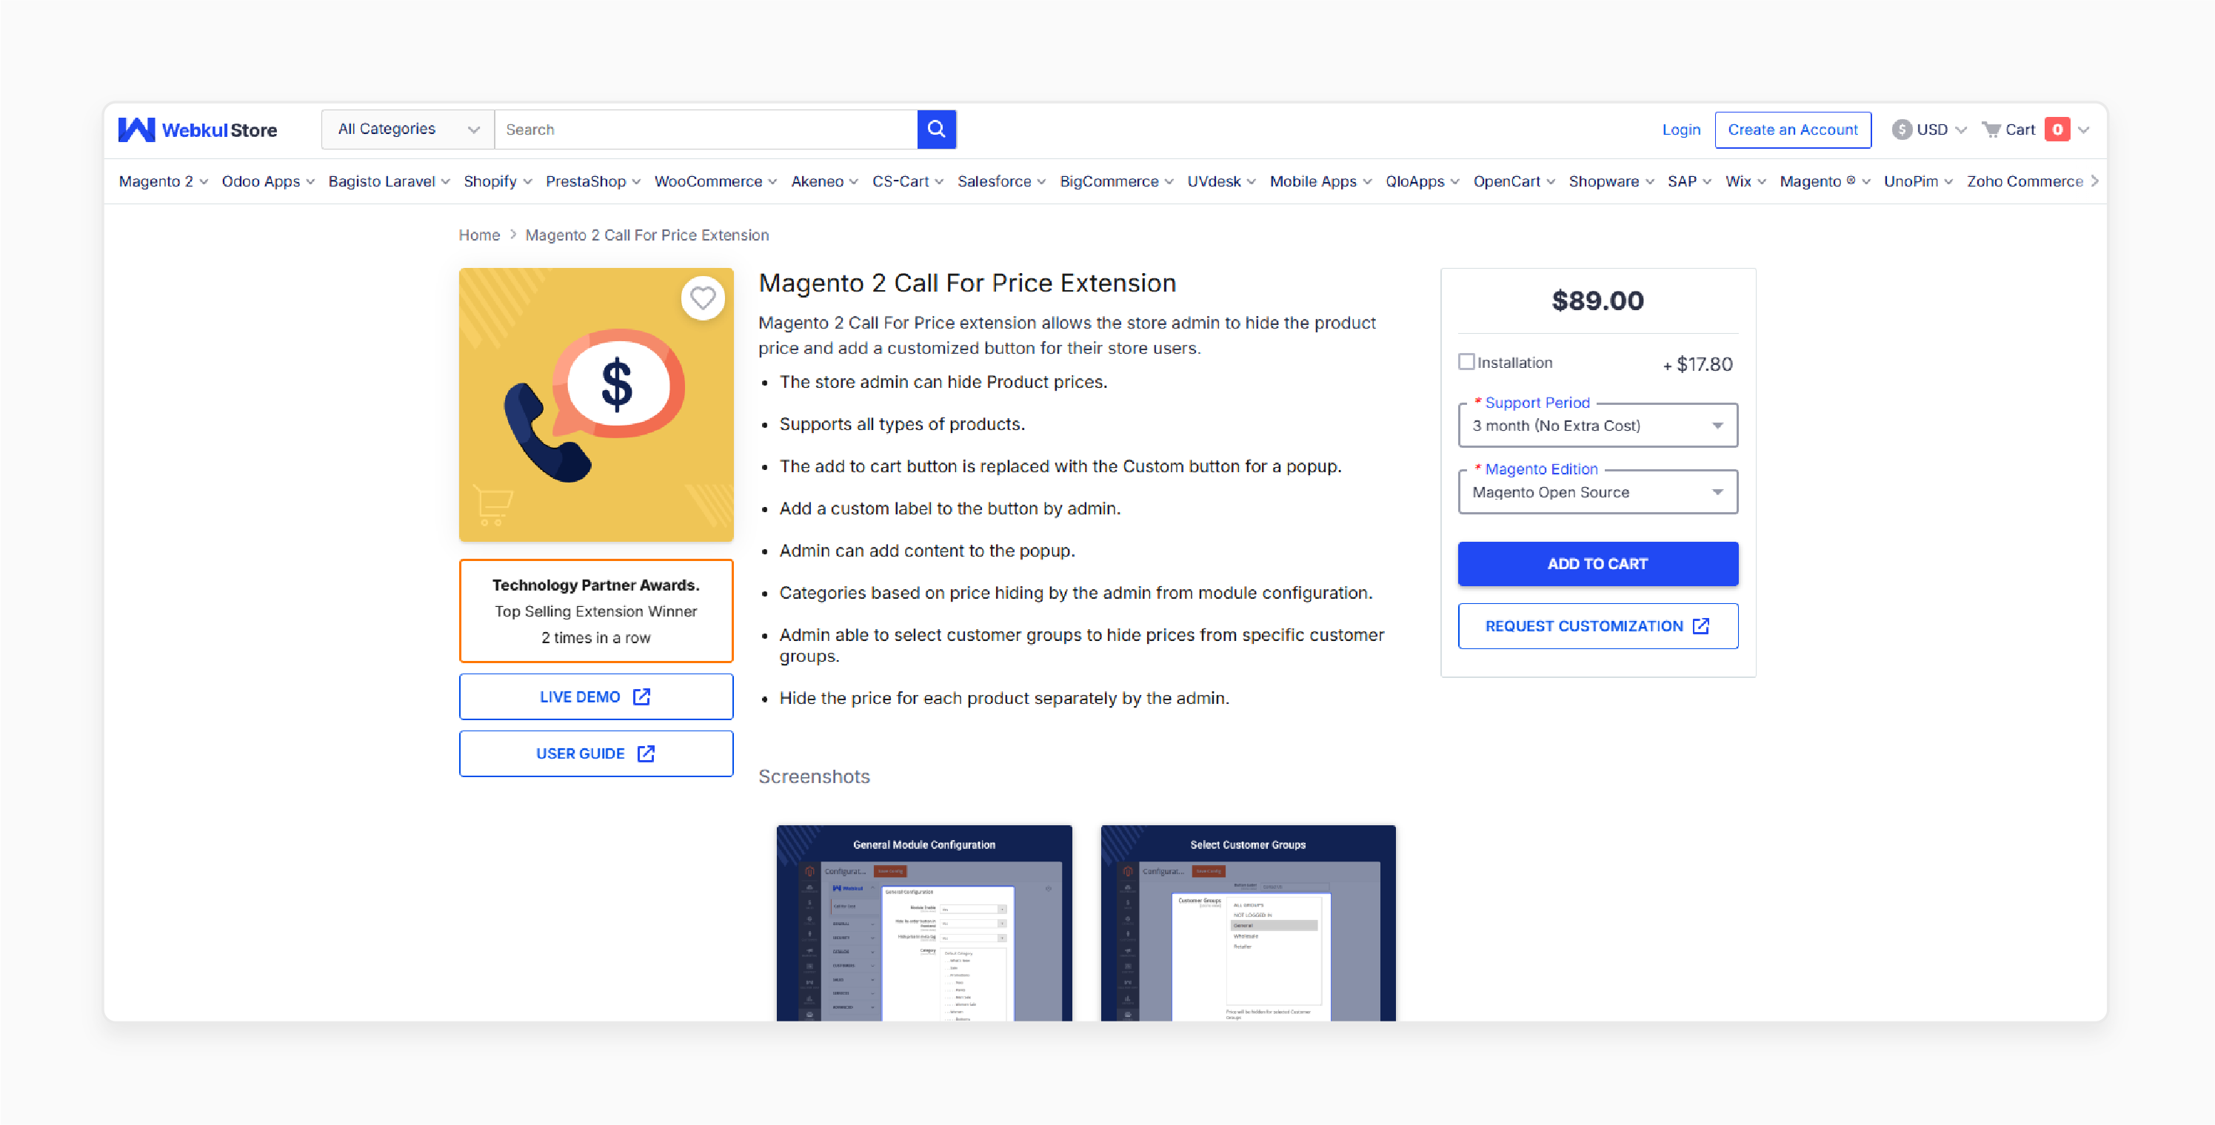Open the PrestaShop menu
The height and width of the screenshot is (1125, 2215).
(593, 181)
